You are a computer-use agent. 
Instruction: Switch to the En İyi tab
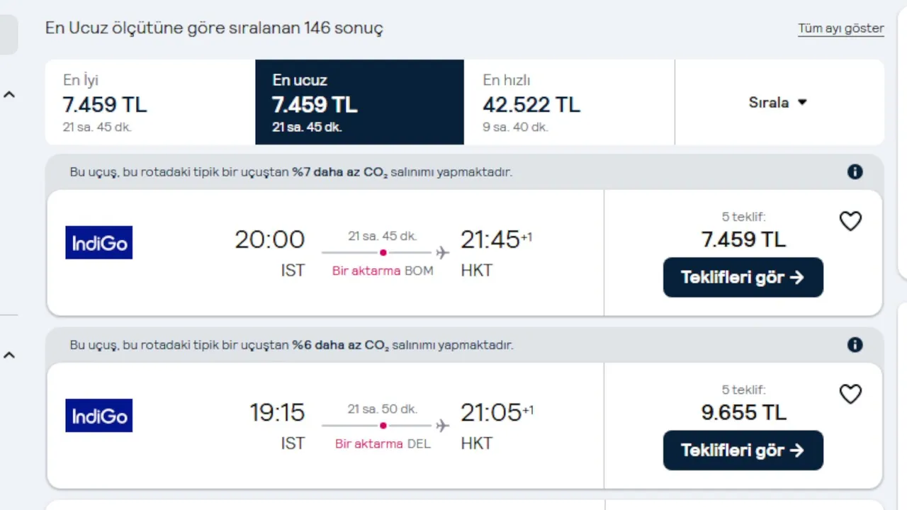[x=150, y=103]
